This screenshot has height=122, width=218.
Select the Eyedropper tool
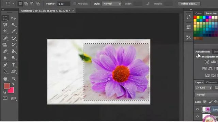point(14,31)
